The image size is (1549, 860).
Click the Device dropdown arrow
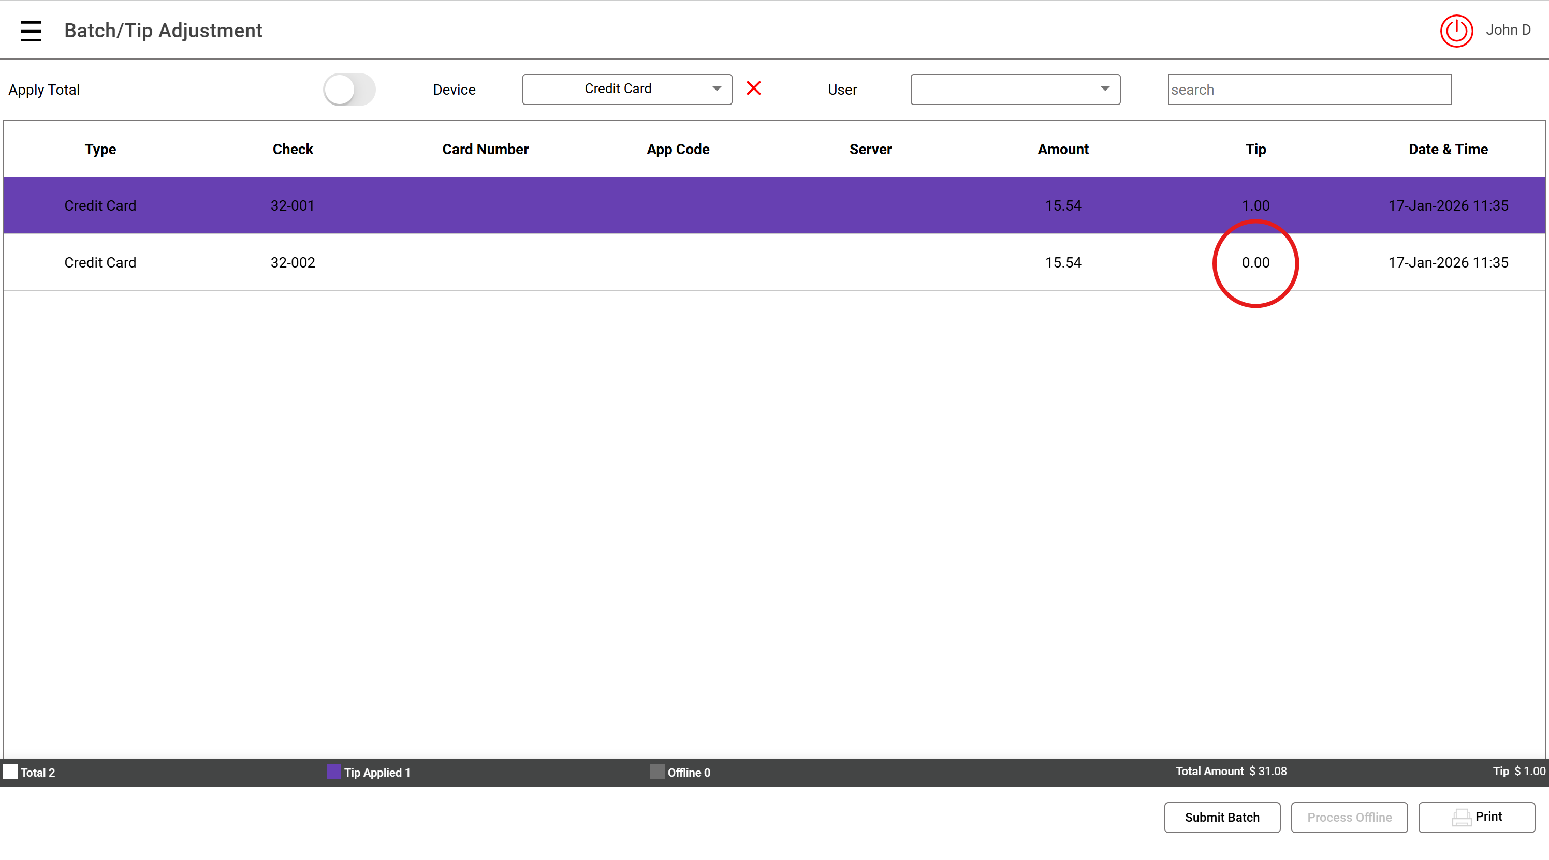click(717, 88)
